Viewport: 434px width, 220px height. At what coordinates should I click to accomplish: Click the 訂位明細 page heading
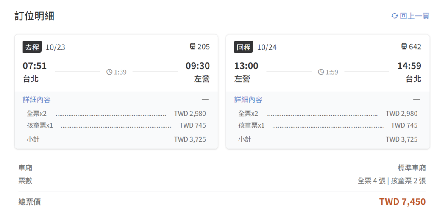[34, 16]
